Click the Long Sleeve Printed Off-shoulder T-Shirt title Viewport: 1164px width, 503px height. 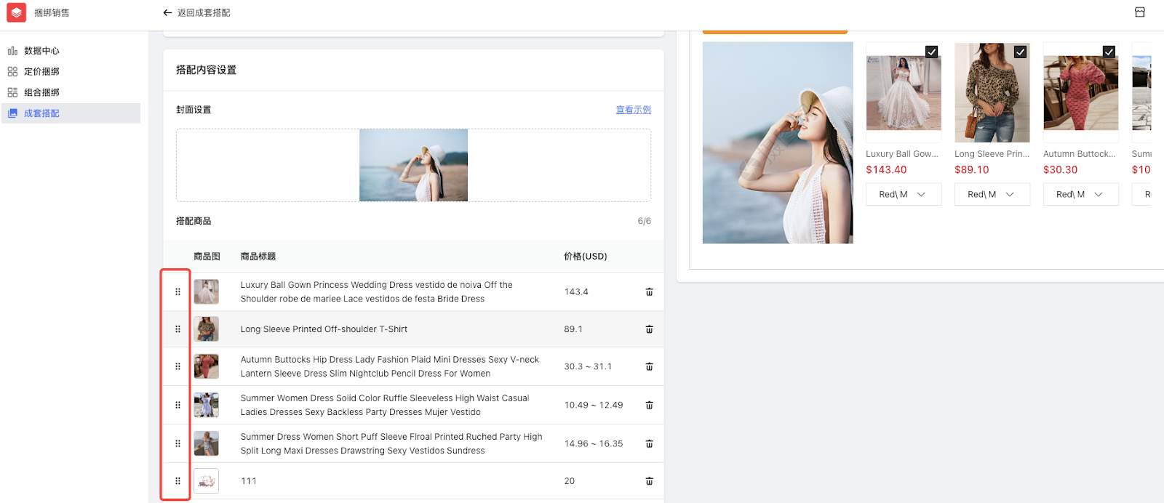point(324,329)
